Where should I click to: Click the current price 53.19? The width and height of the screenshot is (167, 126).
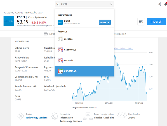(23, 22)
